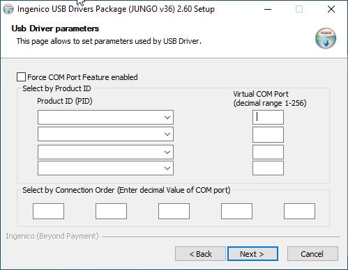Open the fourth Product ID dropdown

pos(105,168)
